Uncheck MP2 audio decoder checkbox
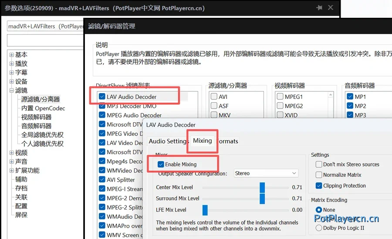Image resolution: width=392 pixels, height=239 pixels. click(x=350, y=106)
